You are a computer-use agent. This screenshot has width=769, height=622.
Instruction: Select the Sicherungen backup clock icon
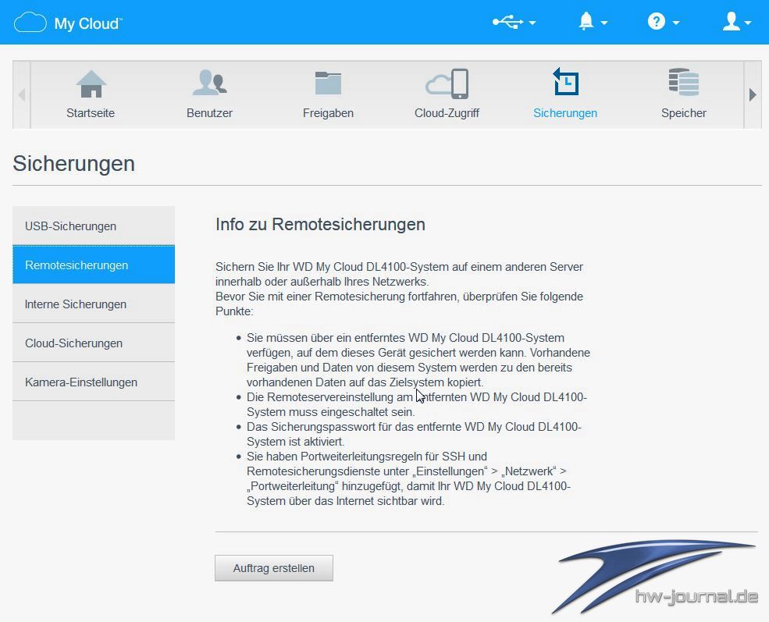coord(565,83)
